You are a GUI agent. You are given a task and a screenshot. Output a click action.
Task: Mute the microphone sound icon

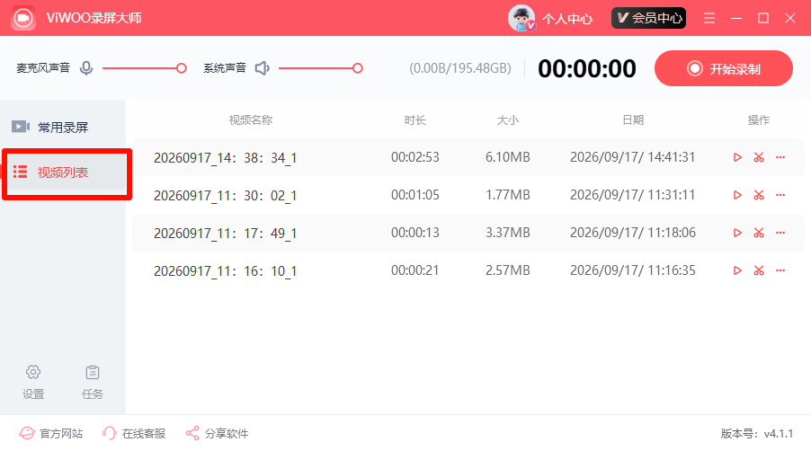(x=86, y=68)
